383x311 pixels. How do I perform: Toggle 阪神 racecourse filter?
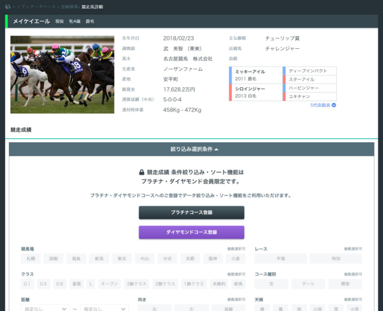coord(213,259)
